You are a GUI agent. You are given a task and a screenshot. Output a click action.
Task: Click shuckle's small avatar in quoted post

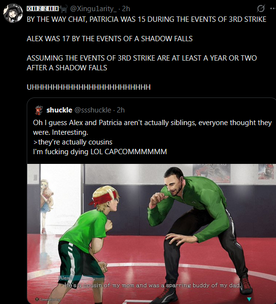tap(39, 111)
